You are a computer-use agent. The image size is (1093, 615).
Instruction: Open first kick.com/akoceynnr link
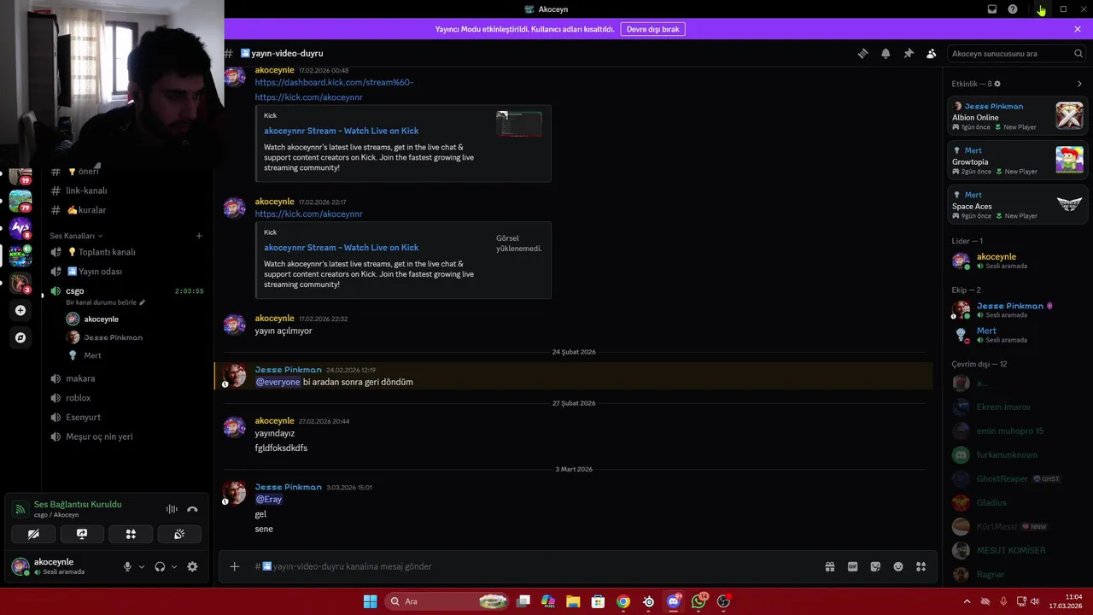coord(308,97)
